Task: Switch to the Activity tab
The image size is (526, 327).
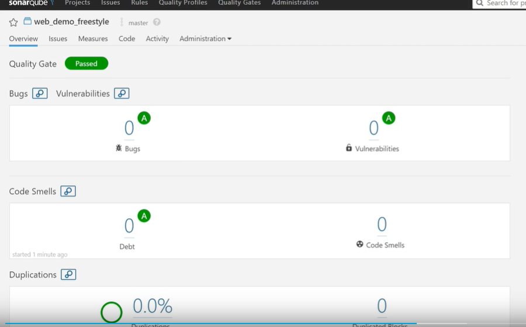Action: pyautogui.click(x=157, y=39)
